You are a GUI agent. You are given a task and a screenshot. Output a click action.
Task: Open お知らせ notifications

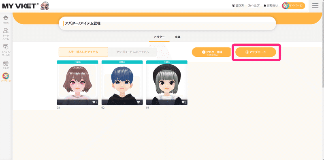click(271, 6)
